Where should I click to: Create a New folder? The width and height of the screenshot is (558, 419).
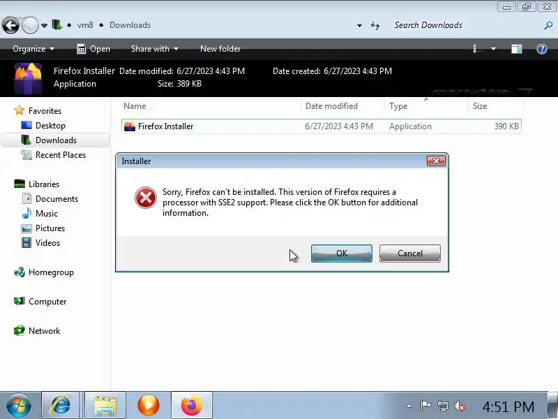click(220, 49)
